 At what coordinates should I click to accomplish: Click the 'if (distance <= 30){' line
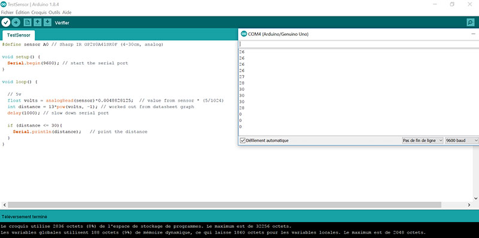(35, 126)
